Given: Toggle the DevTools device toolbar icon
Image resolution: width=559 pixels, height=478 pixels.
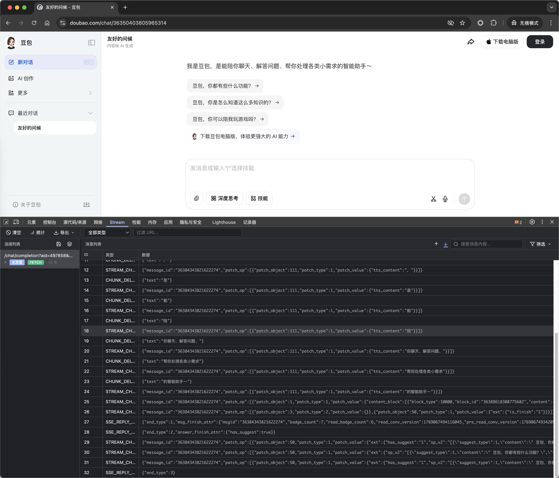Looking at the screenshot, I should point(16,222).
